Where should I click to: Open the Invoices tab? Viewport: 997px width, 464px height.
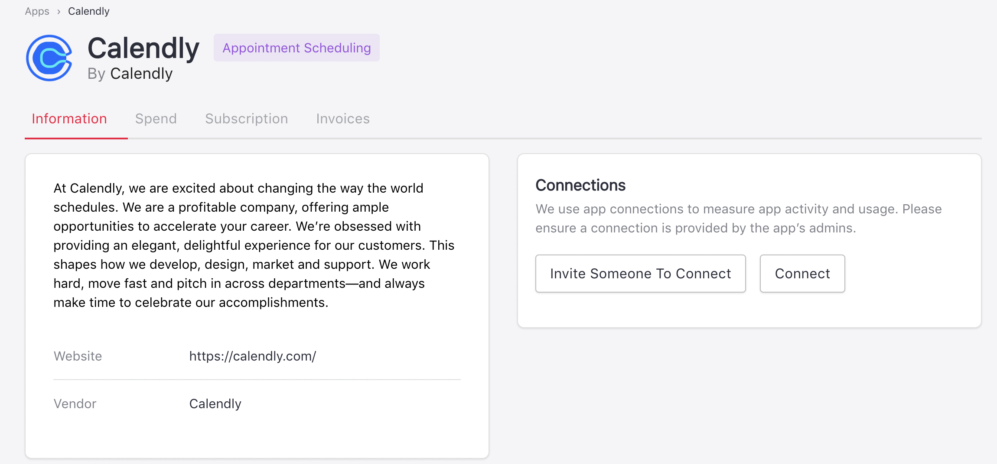pos(342,119)
